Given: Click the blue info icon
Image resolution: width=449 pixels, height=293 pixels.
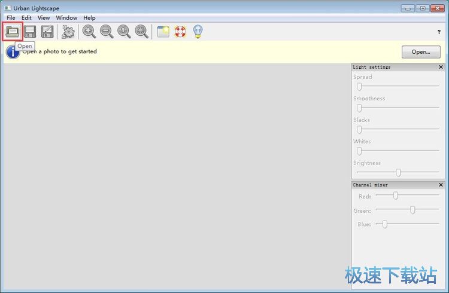Looking at the screenshot, I should pyautogui.click(x=13, y=52).
